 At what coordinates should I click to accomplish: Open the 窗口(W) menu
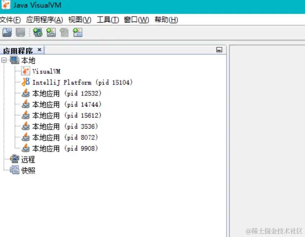(136, 20)
